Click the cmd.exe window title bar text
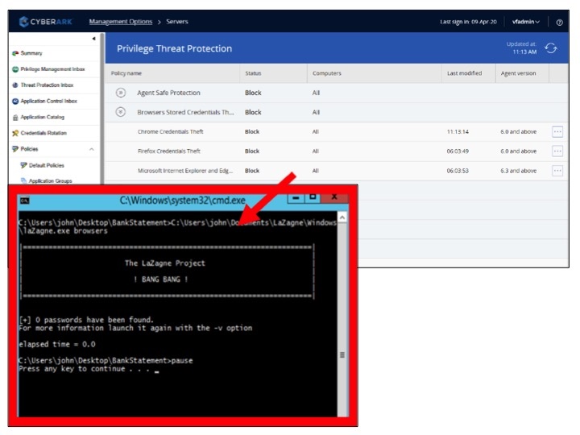This screenshot has width=580, height=435. (x=182, y=201)
